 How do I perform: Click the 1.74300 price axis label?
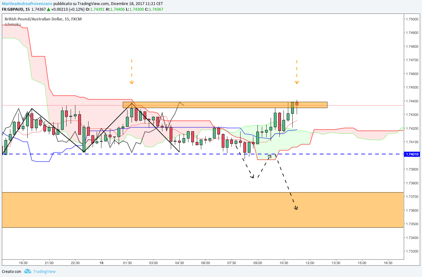click(x=413, y=115)
